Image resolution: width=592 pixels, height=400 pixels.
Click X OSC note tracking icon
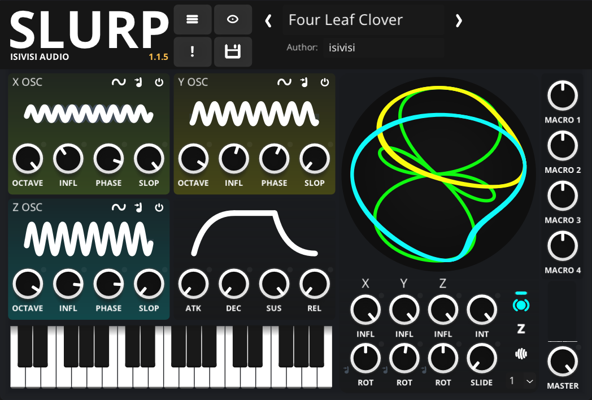[x=139, y=82]
